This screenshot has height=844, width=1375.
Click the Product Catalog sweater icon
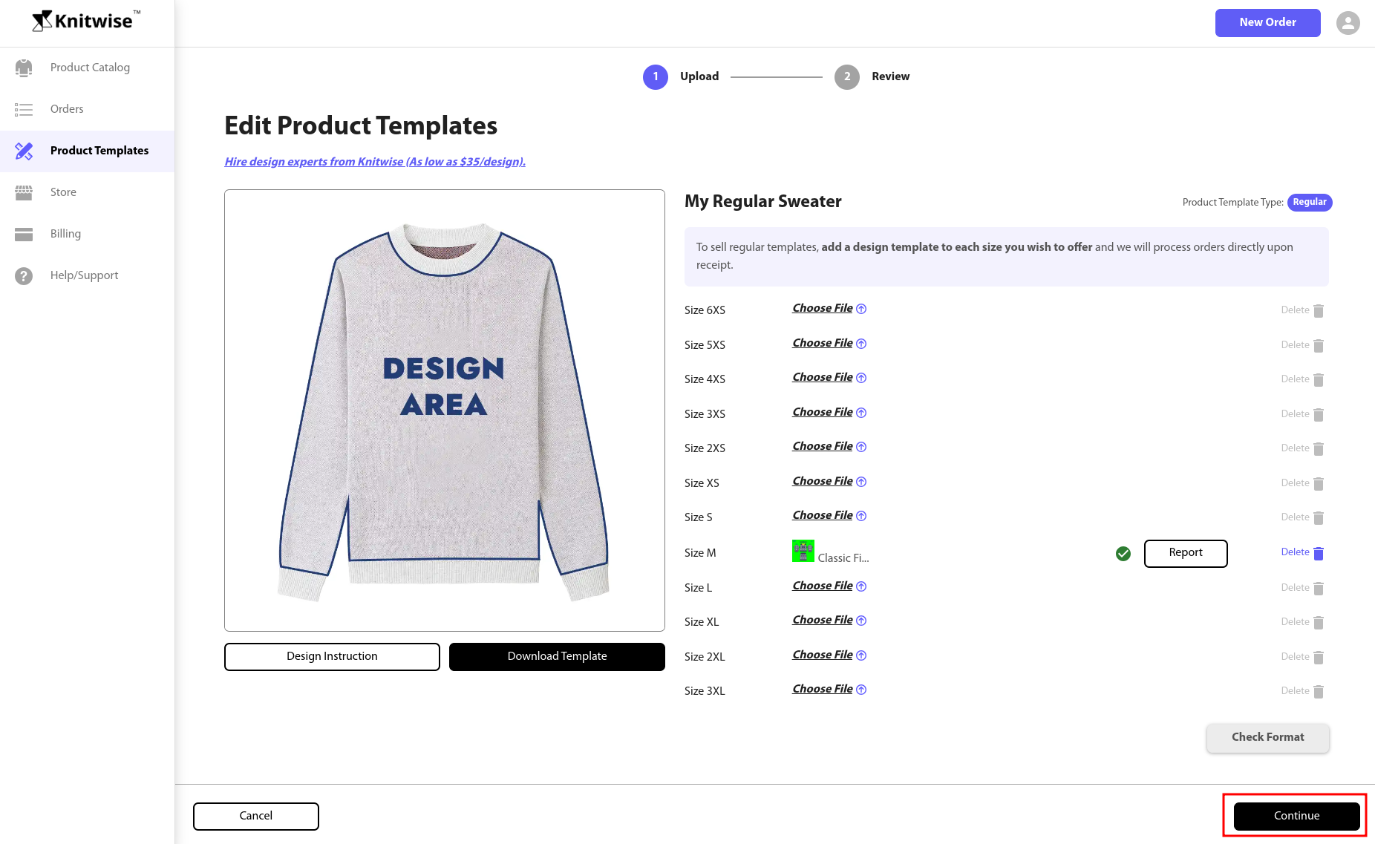point(24,68)
